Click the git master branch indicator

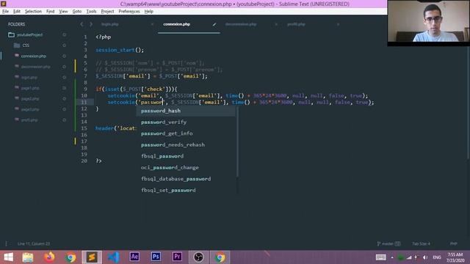[388, 243]
